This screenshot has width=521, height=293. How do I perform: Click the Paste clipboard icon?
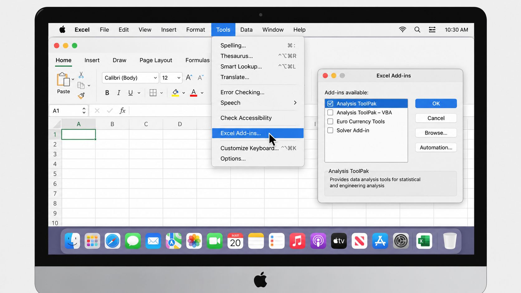[63, 80]
